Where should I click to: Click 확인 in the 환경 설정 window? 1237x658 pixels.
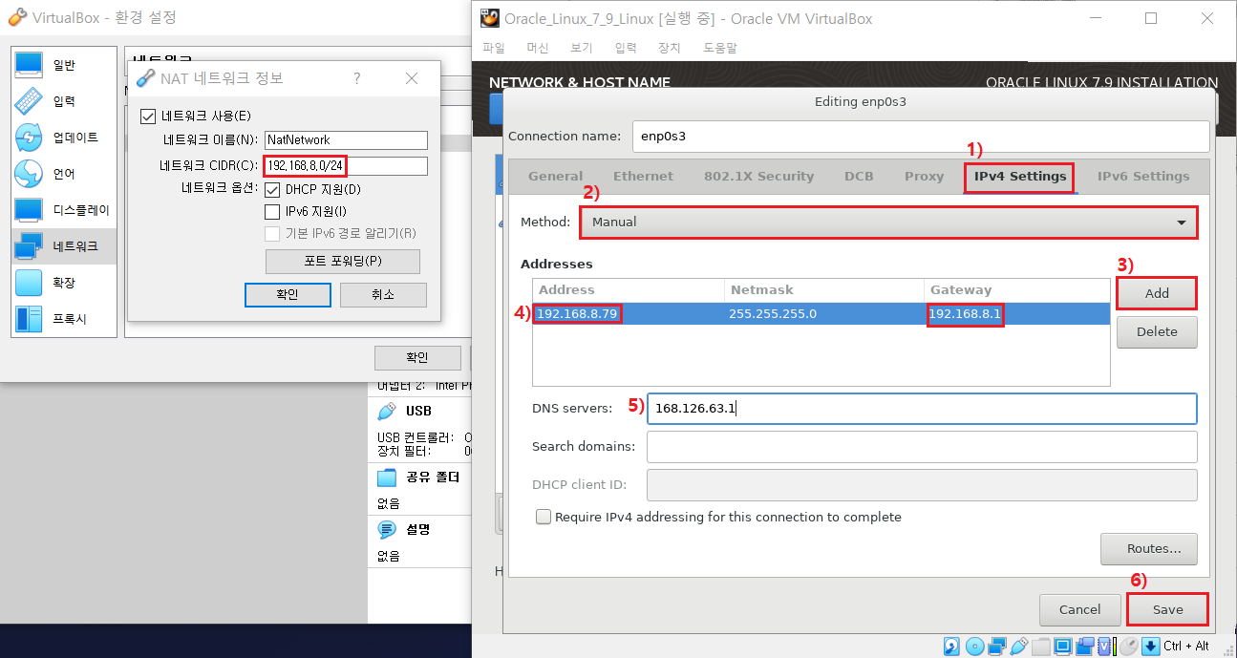click(417, 358)
